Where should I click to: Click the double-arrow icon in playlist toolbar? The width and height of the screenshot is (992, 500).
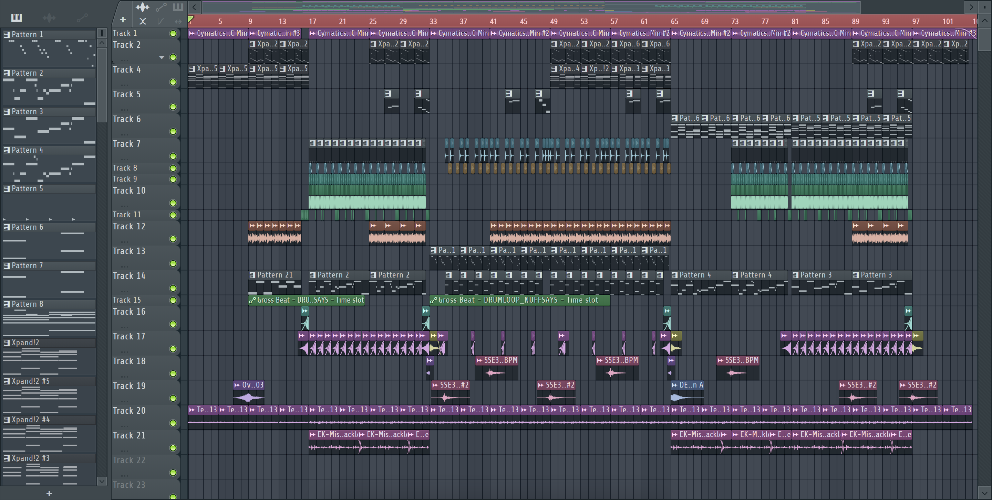[x=178, y=22]
